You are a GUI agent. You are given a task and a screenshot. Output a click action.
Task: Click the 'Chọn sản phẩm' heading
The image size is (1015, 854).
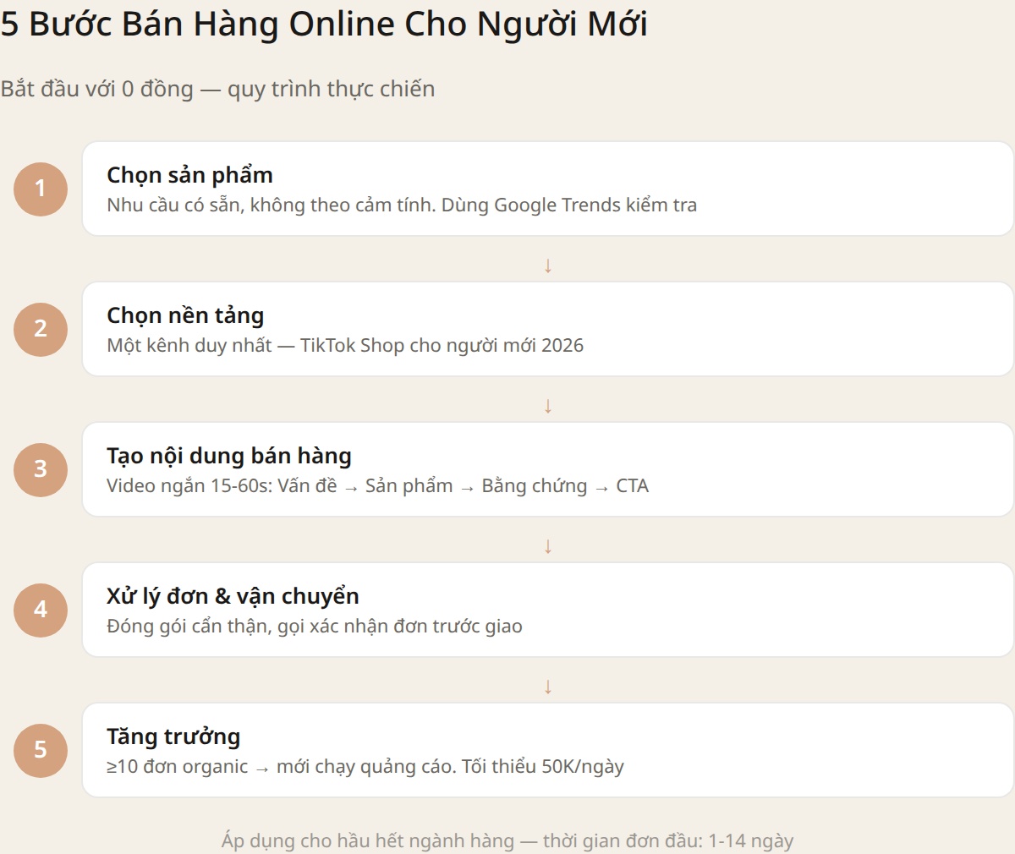tap(189, 175)
